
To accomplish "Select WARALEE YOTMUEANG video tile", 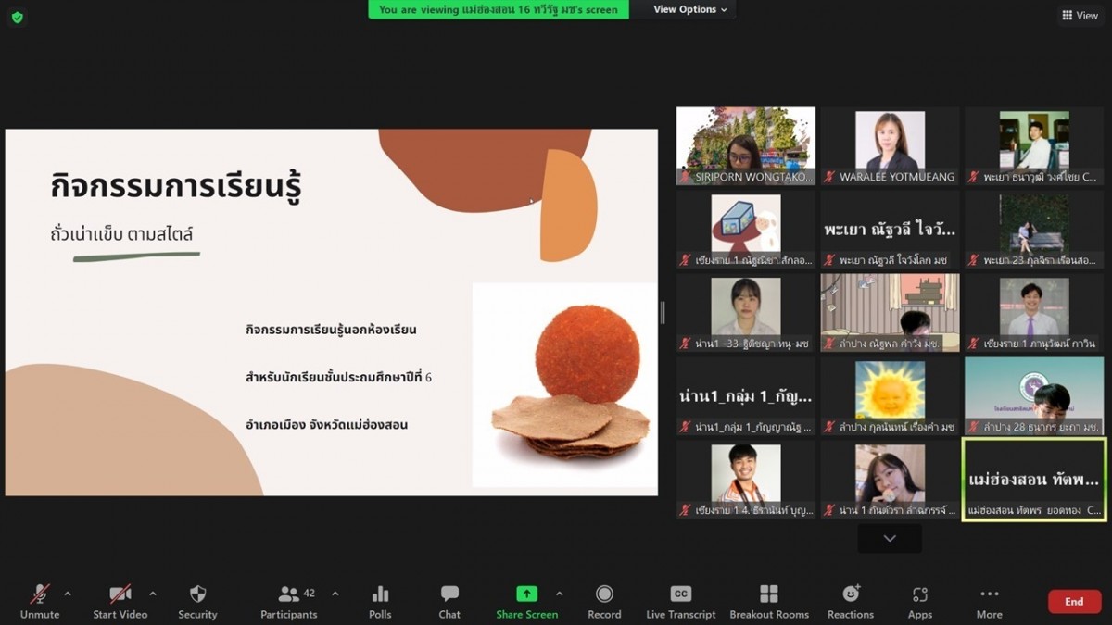I will click(890, 145).
